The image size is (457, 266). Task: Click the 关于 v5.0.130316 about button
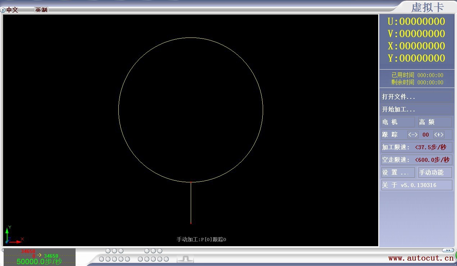tap(416, 185)
